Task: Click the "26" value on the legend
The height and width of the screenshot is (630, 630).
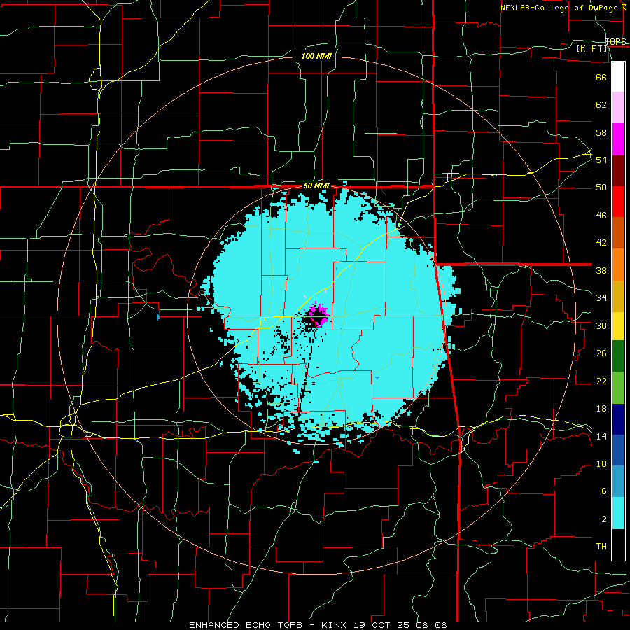Action: 601,353
